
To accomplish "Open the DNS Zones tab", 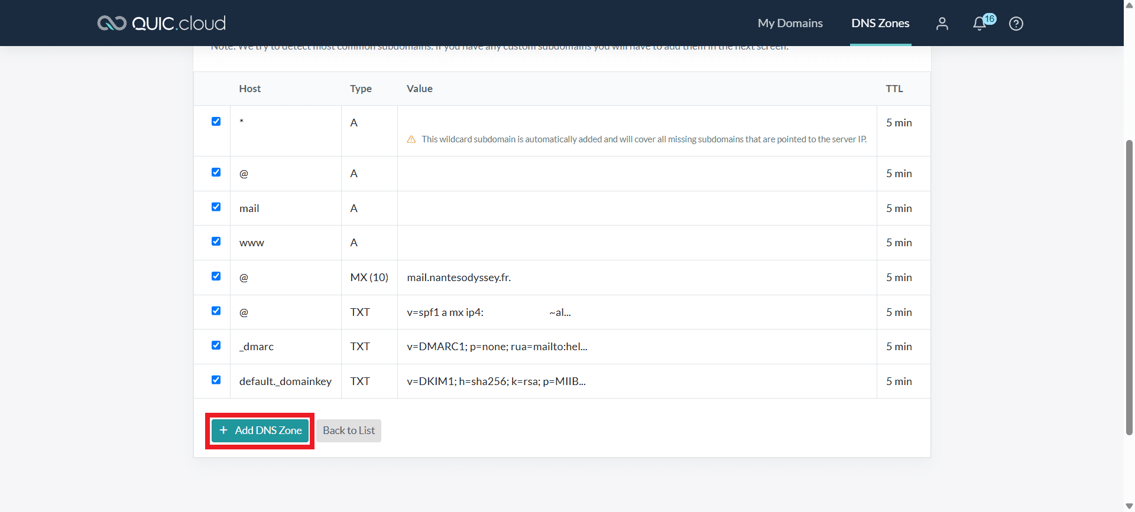I will (880, 23).
